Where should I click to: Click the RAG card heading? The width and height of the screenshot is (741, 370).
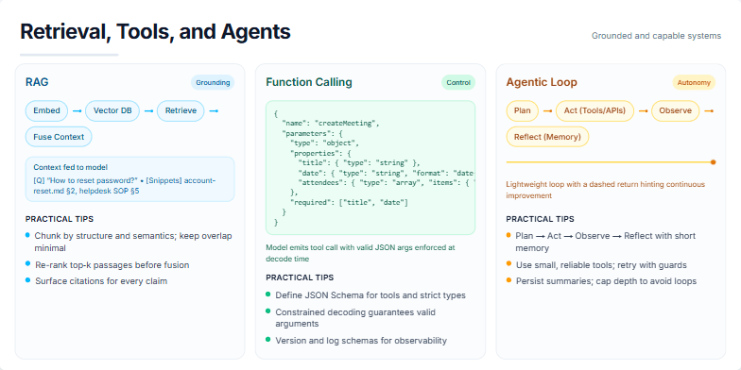(x=37, y=83)
